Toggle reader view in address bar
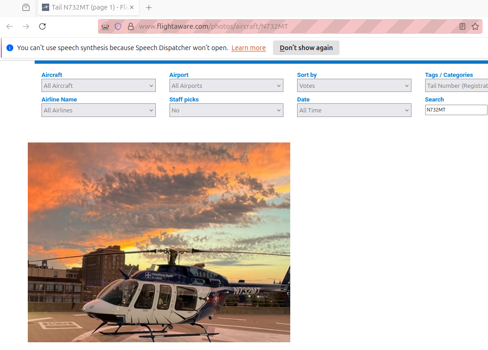488x350 pixels. [x=462, y=26]
